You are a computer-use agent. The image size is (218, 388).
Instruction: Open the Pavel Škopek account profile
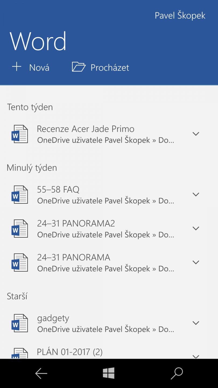click(180, 15)
